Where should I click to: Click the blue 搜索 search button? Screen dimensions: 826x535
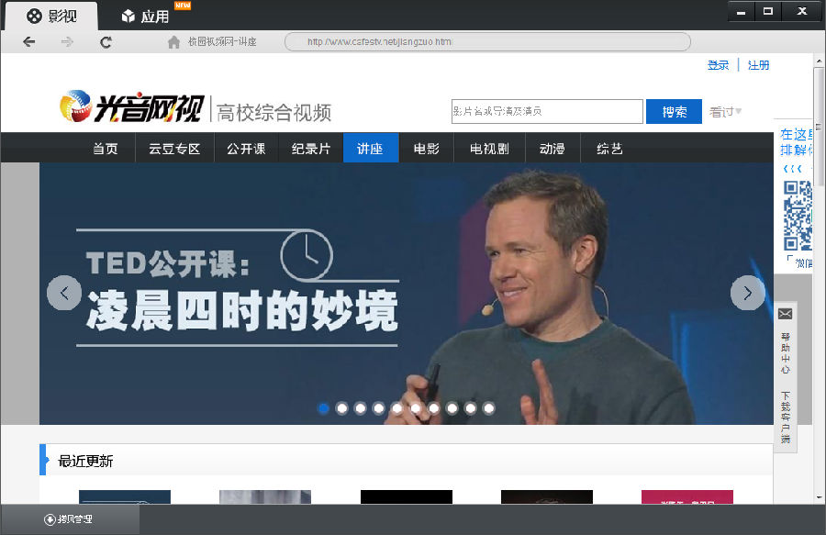point(674,112)
